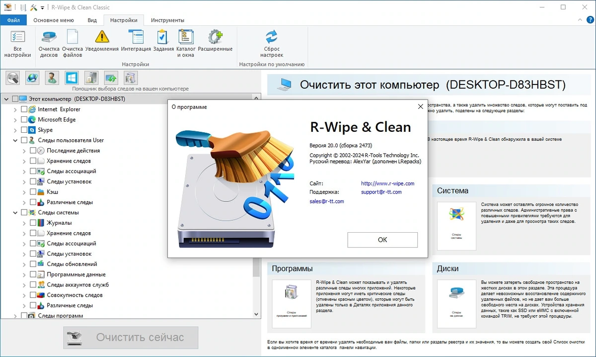Click the magnifier helper icon
The height and width of the screenshot is (357, 596).
[13, 78]
